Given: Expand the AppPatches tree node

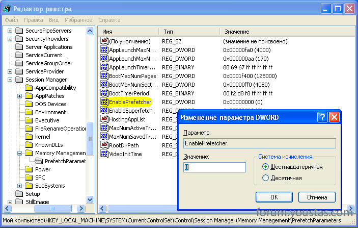Looking at the screenshot, I should (x=20, y=96).
